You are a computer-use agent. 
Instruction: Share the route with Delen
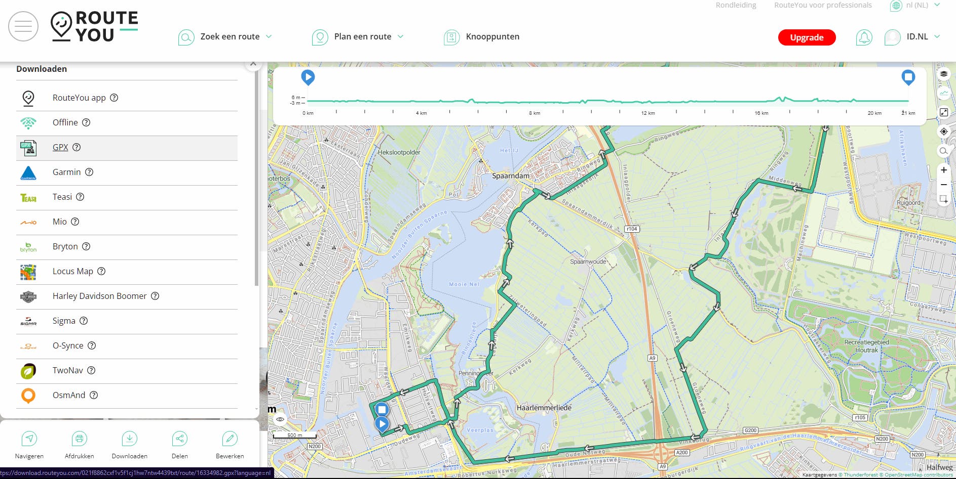click(180, 445)
